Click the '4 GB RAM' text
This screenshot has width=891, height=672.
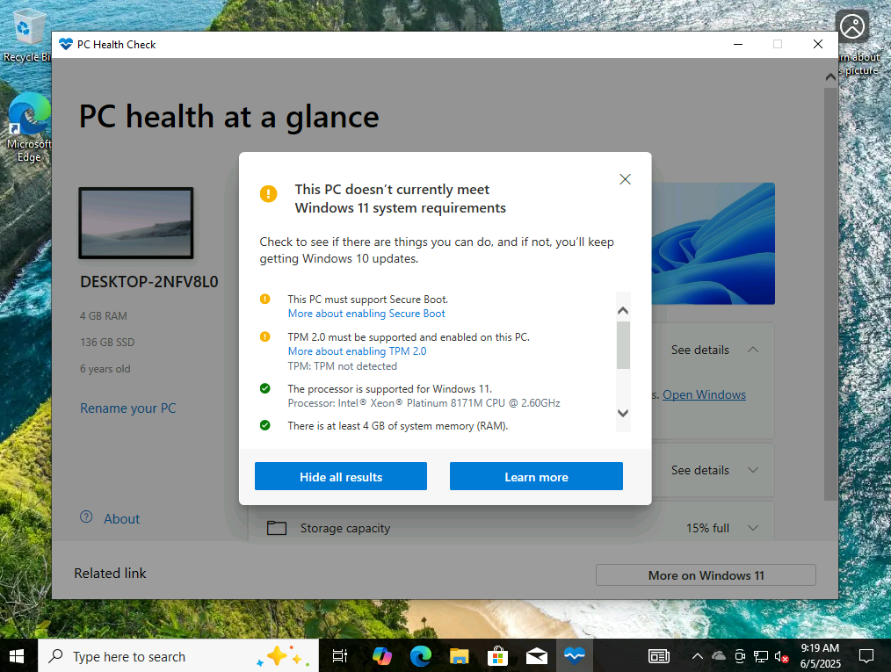(104, 316)
